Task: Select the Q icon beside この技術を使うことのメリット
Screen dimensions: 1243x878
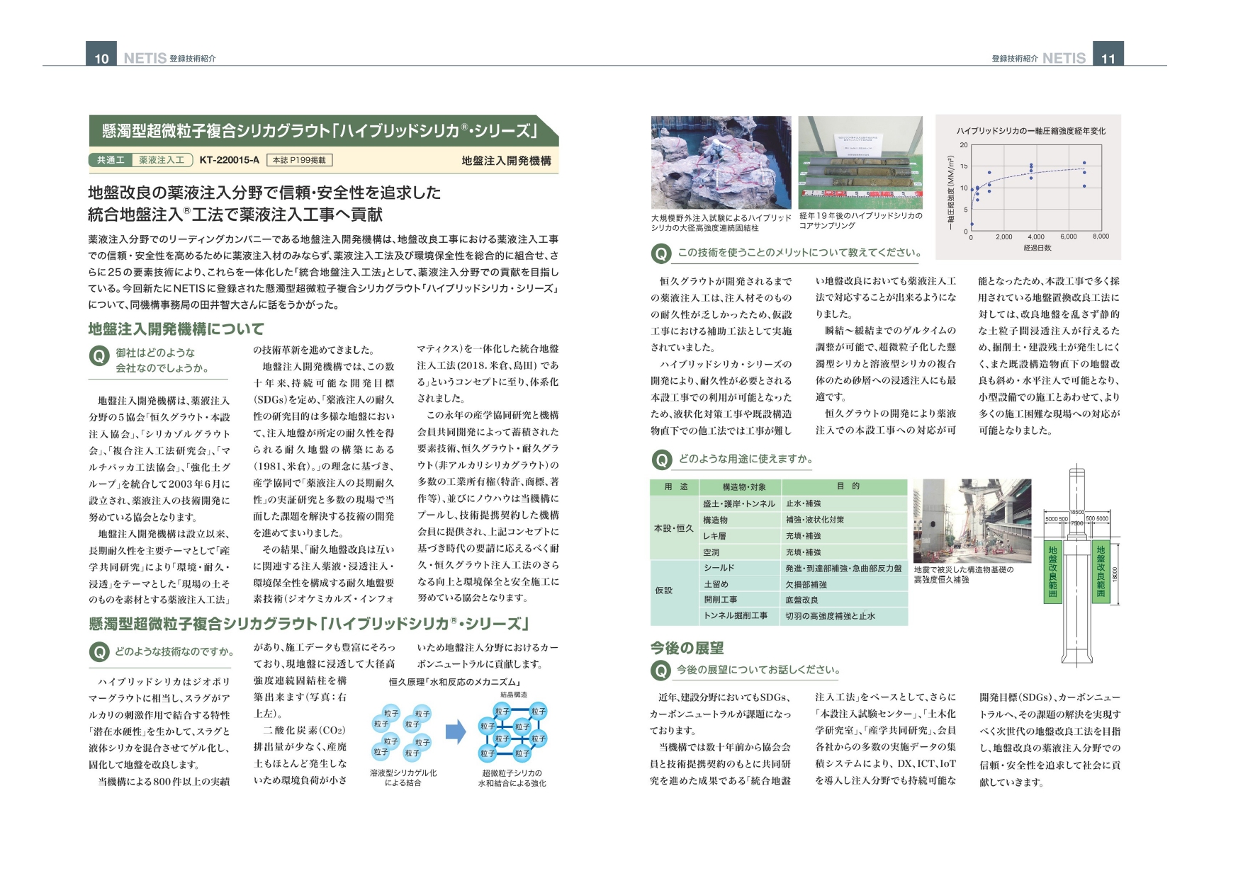Action: click(x=660, y=253)
